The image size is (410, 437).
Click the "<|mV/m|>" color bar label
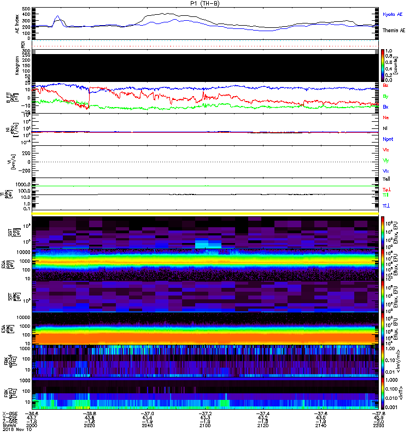click(x=399, y=361)
